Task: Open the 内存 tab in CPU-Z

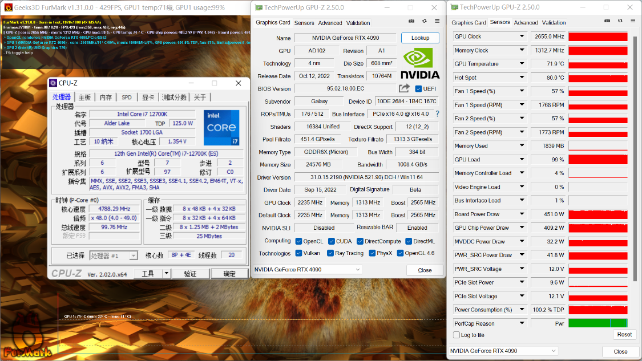Action: 106,98
